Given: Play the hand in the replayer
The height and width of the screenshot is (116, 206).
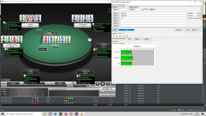Looking at the screenshot, I should click(x=103, y=84).
